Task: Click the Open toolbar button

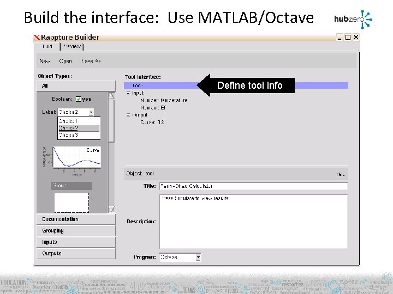Action: pos(65,61)
